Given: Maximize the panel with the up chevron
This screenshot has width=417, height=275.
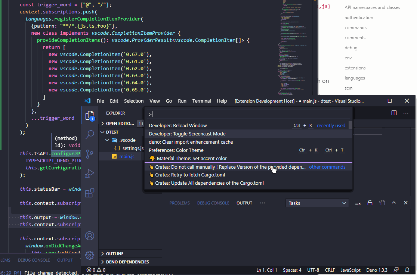Looking at the screenshot, I should [394, 203].
